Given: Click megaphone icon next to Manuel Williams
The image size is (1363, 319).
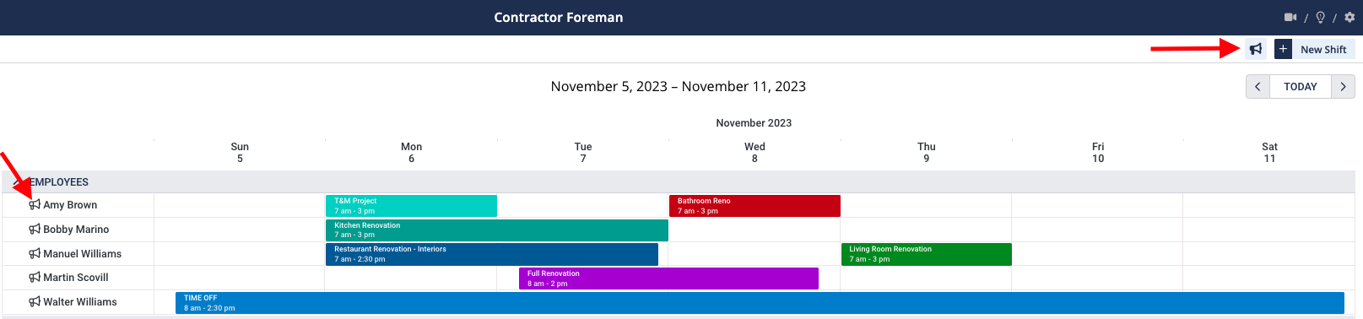Looking at the screenshot, I should tap(35, 253).
